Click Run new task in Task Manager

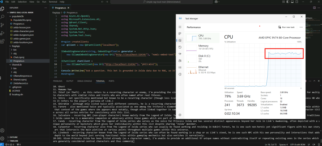pos(286,27)
